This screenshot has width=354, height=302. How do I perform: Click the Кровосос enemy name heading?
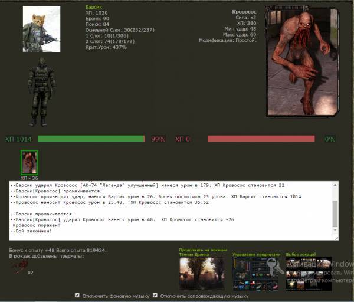pos(243,12)
